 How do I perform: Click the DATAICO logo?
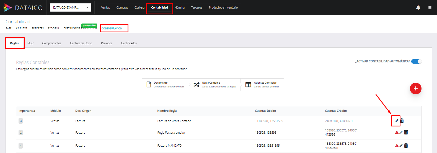(23, 7)
